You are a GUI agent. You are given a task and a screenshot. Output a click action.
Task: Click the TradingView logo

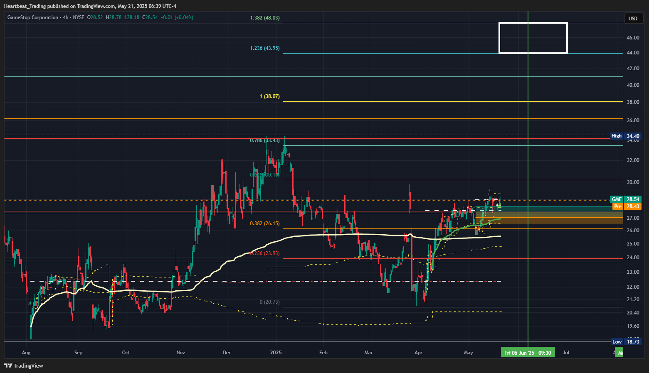click(24, 366)
